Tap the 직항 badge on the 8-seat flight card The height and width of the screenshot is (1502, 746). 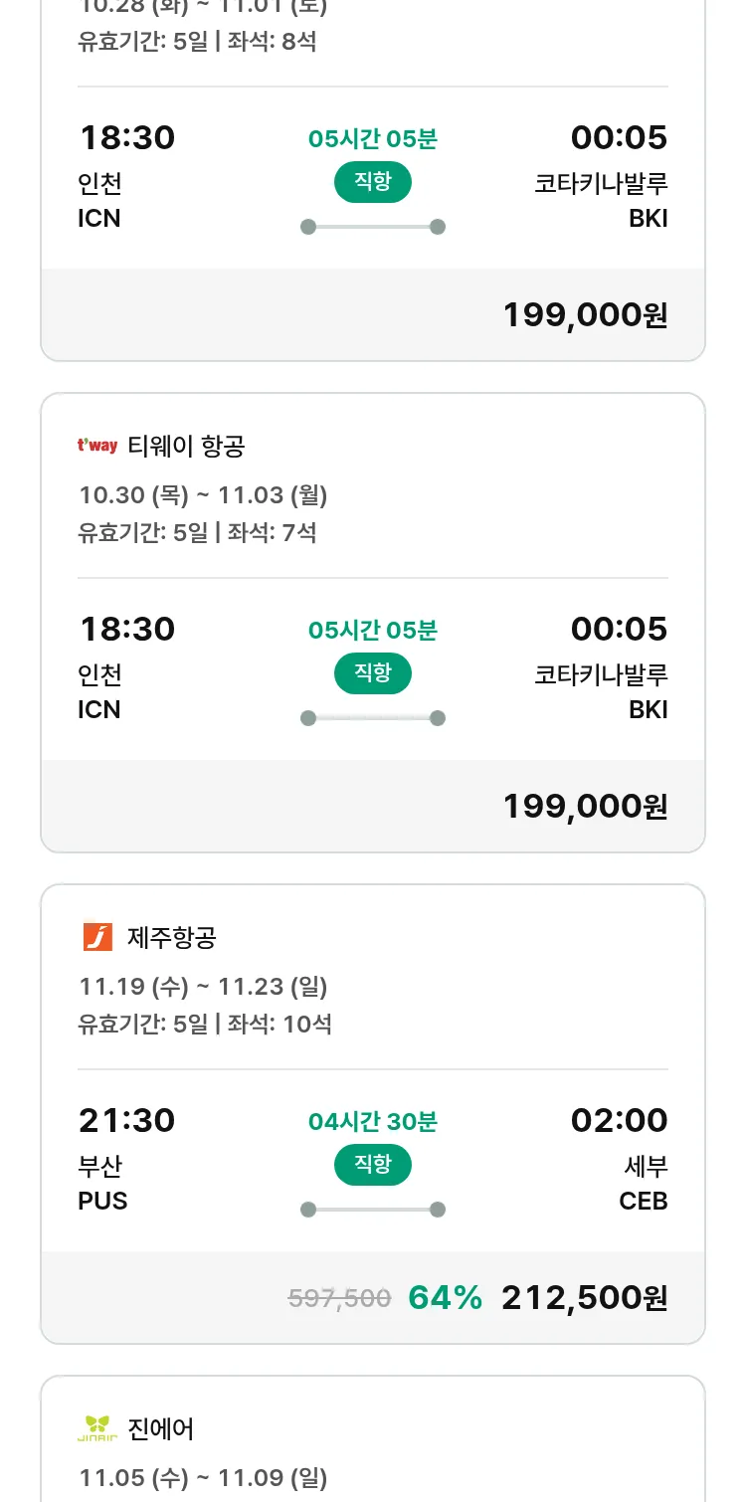pyautogui.click(x=372, y=182)
